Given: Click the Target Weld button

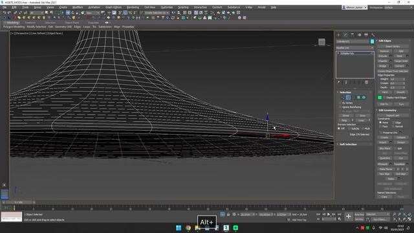Looking at the screenshot, I should 401,61.
